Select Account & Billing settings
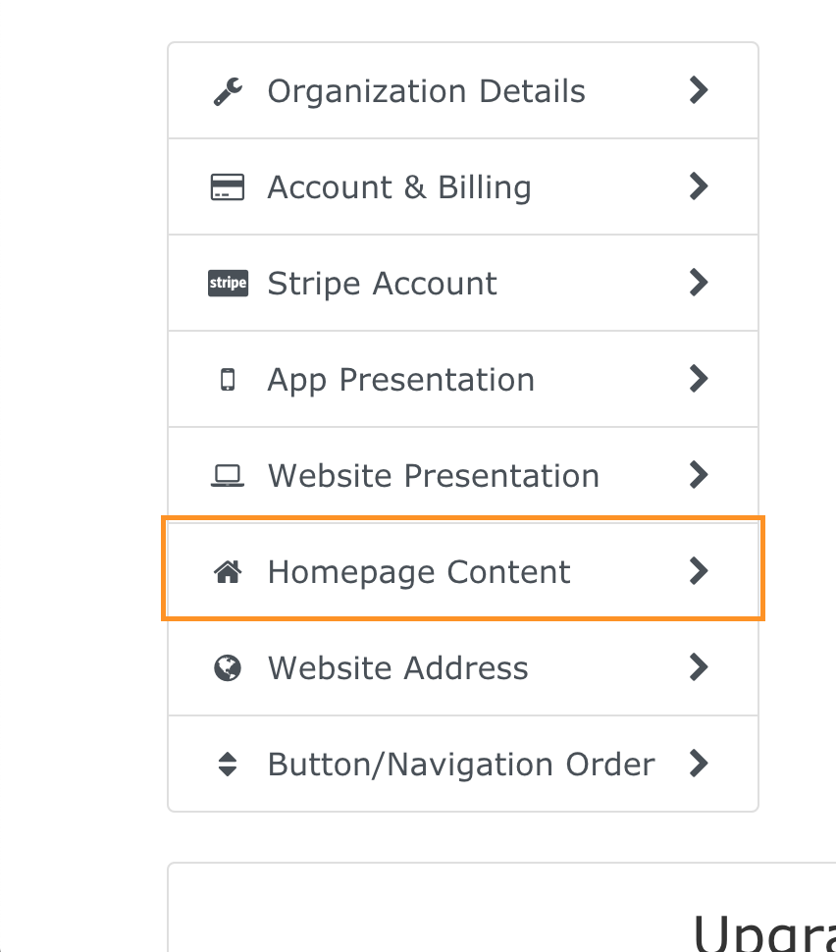The height and width of the screenshot is (952, 836). [399, 187]
